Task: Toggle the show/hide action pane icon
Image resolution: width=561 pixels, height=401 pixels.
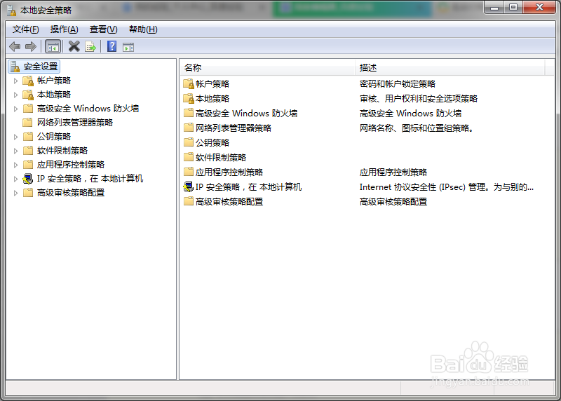Action: click(128, 47)
